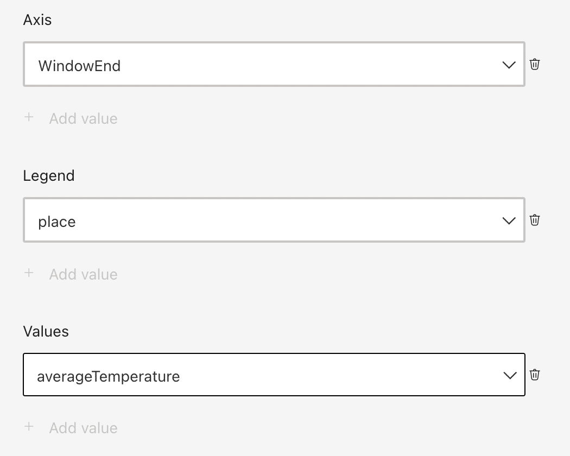570x456 pixels.
Task: Click the plus icon under Legend section
Action: coord(29,273)
